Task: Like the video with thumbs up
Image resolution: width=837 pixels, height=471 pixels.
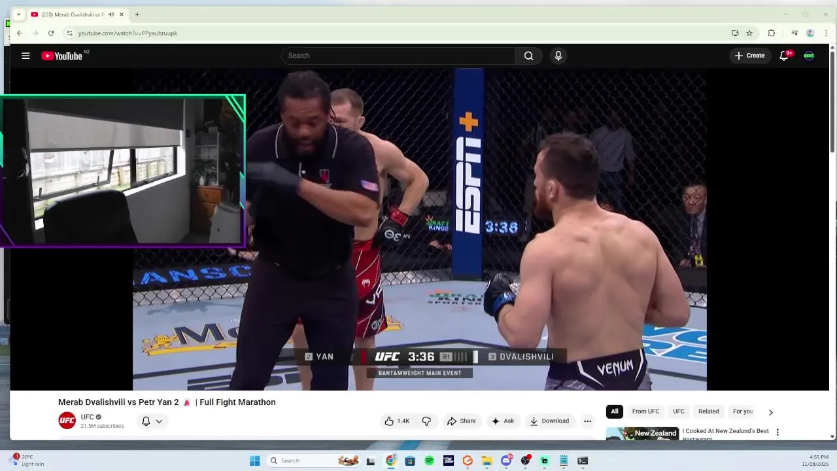Action: click(398, 421)
